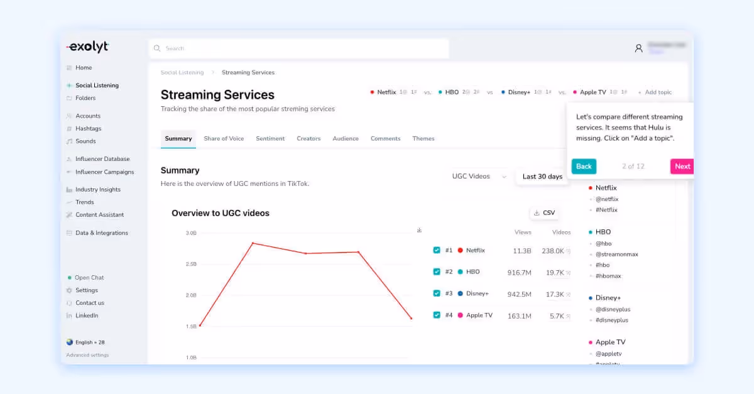The height and width of the screenshot is (394, 754).
Task: Click the red color dot next to Netflix
Action: 459,249
